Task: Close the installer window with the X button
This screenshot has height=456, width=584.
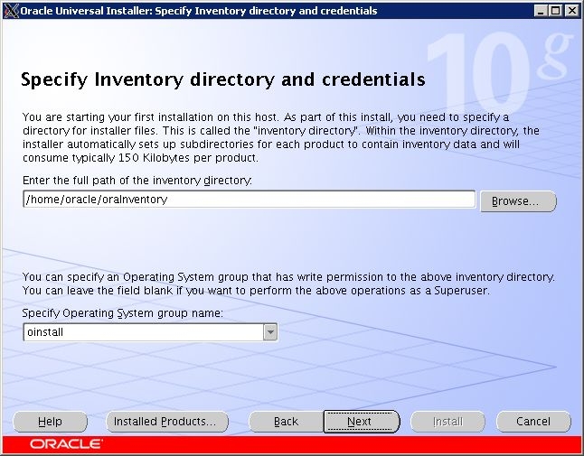Action: 570,11
